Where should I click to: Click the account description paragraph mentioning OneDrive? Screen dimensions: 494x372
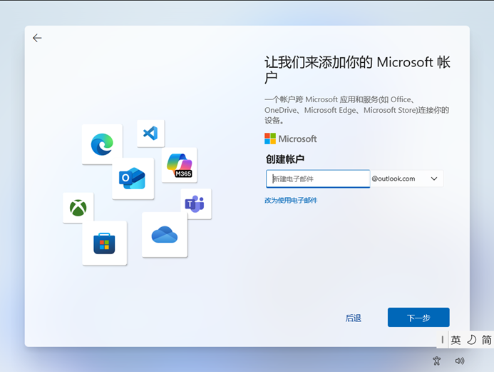(x=356, y=110)
